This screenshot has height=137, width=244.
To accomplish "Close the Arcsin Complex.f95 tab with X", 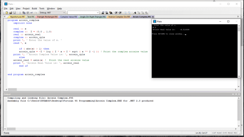I will tap(153, 17).
